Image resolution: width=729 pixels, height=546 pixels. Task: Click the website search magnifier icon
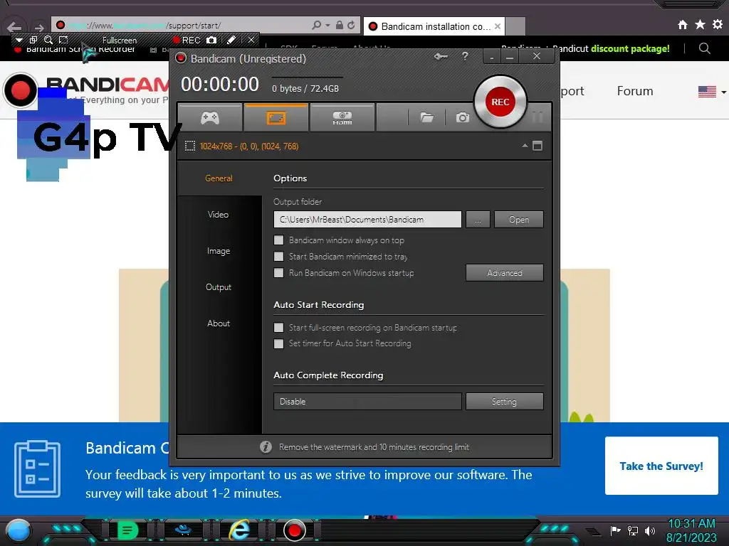[704, 48]
